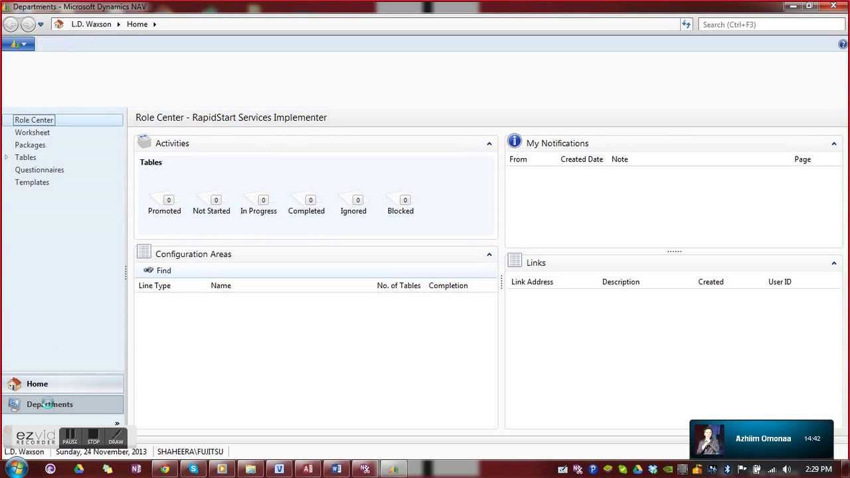Click the Bluetooth icon in the system tray
The width and height of the screenshot is (850, 478).
click(727, 469)
